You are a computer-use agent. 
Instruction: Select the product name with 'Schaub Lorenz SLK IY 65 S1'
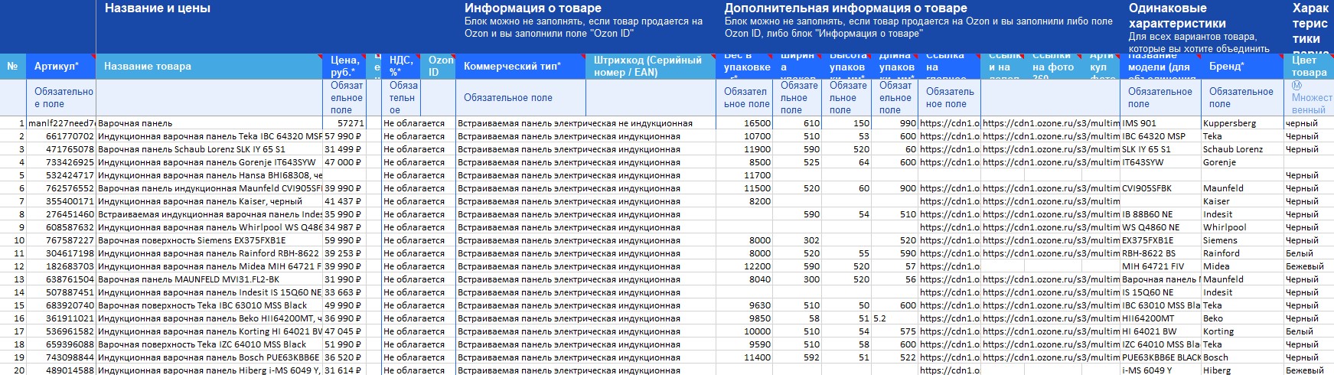pyautogui.click(x=210, y=149)
